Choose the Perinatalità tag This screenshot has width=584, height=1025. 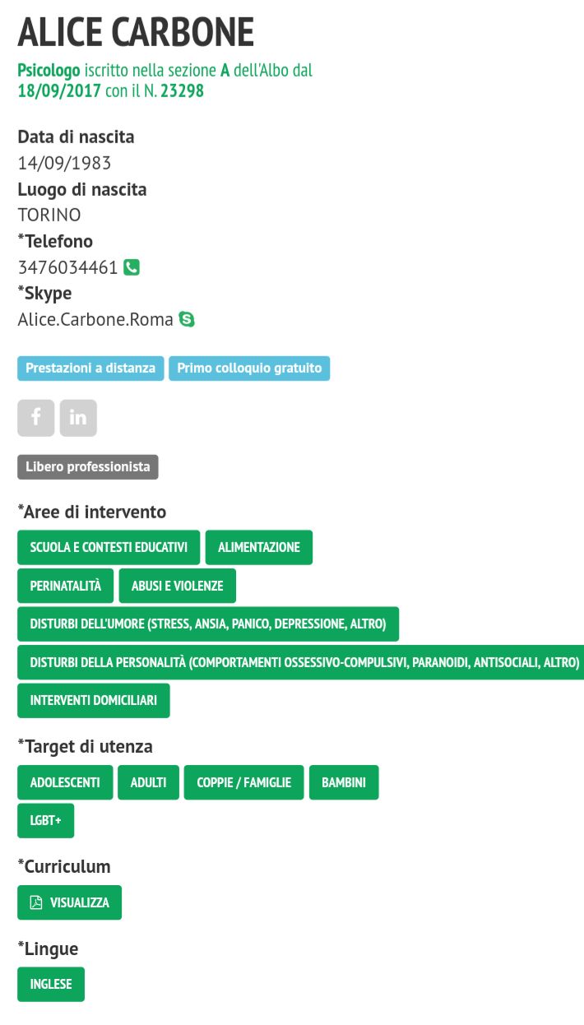click(66, 586)
